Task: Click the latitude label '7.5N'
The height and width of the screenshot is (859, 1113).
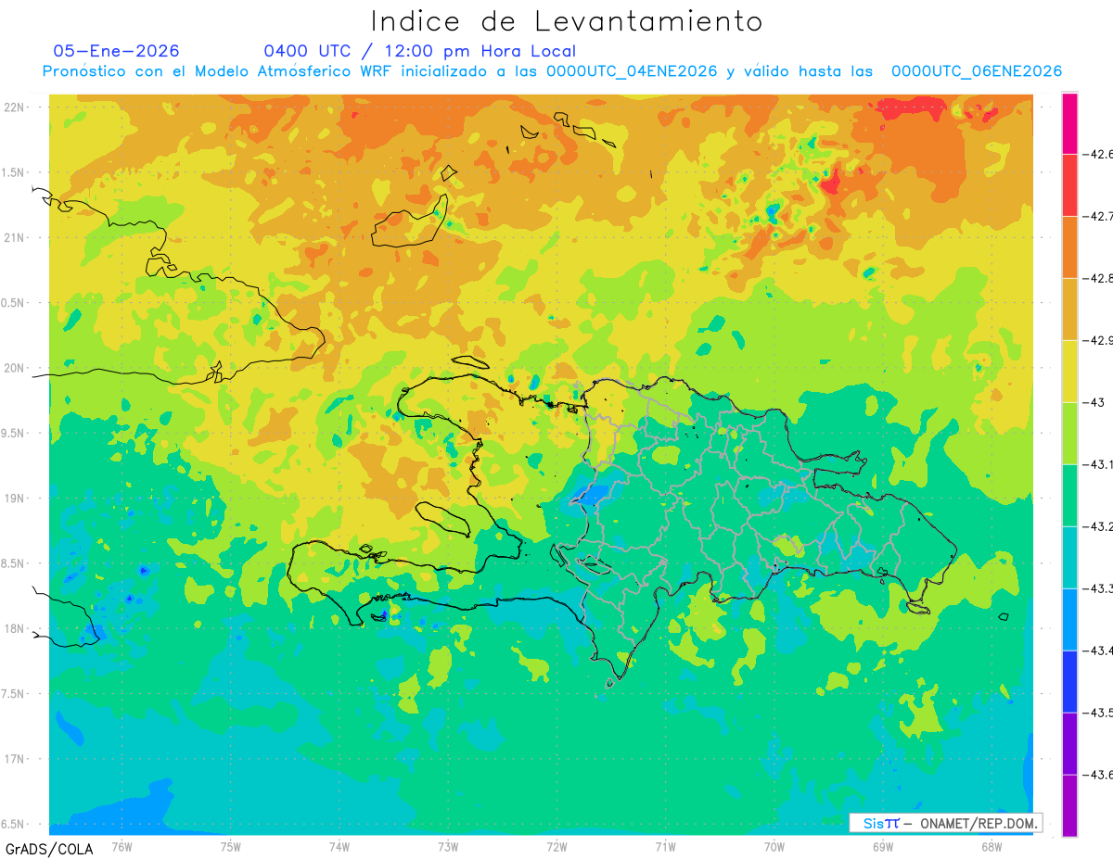Action: click(14, 694)
